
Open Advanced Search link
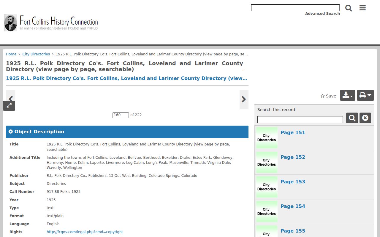tap(322, 14)
